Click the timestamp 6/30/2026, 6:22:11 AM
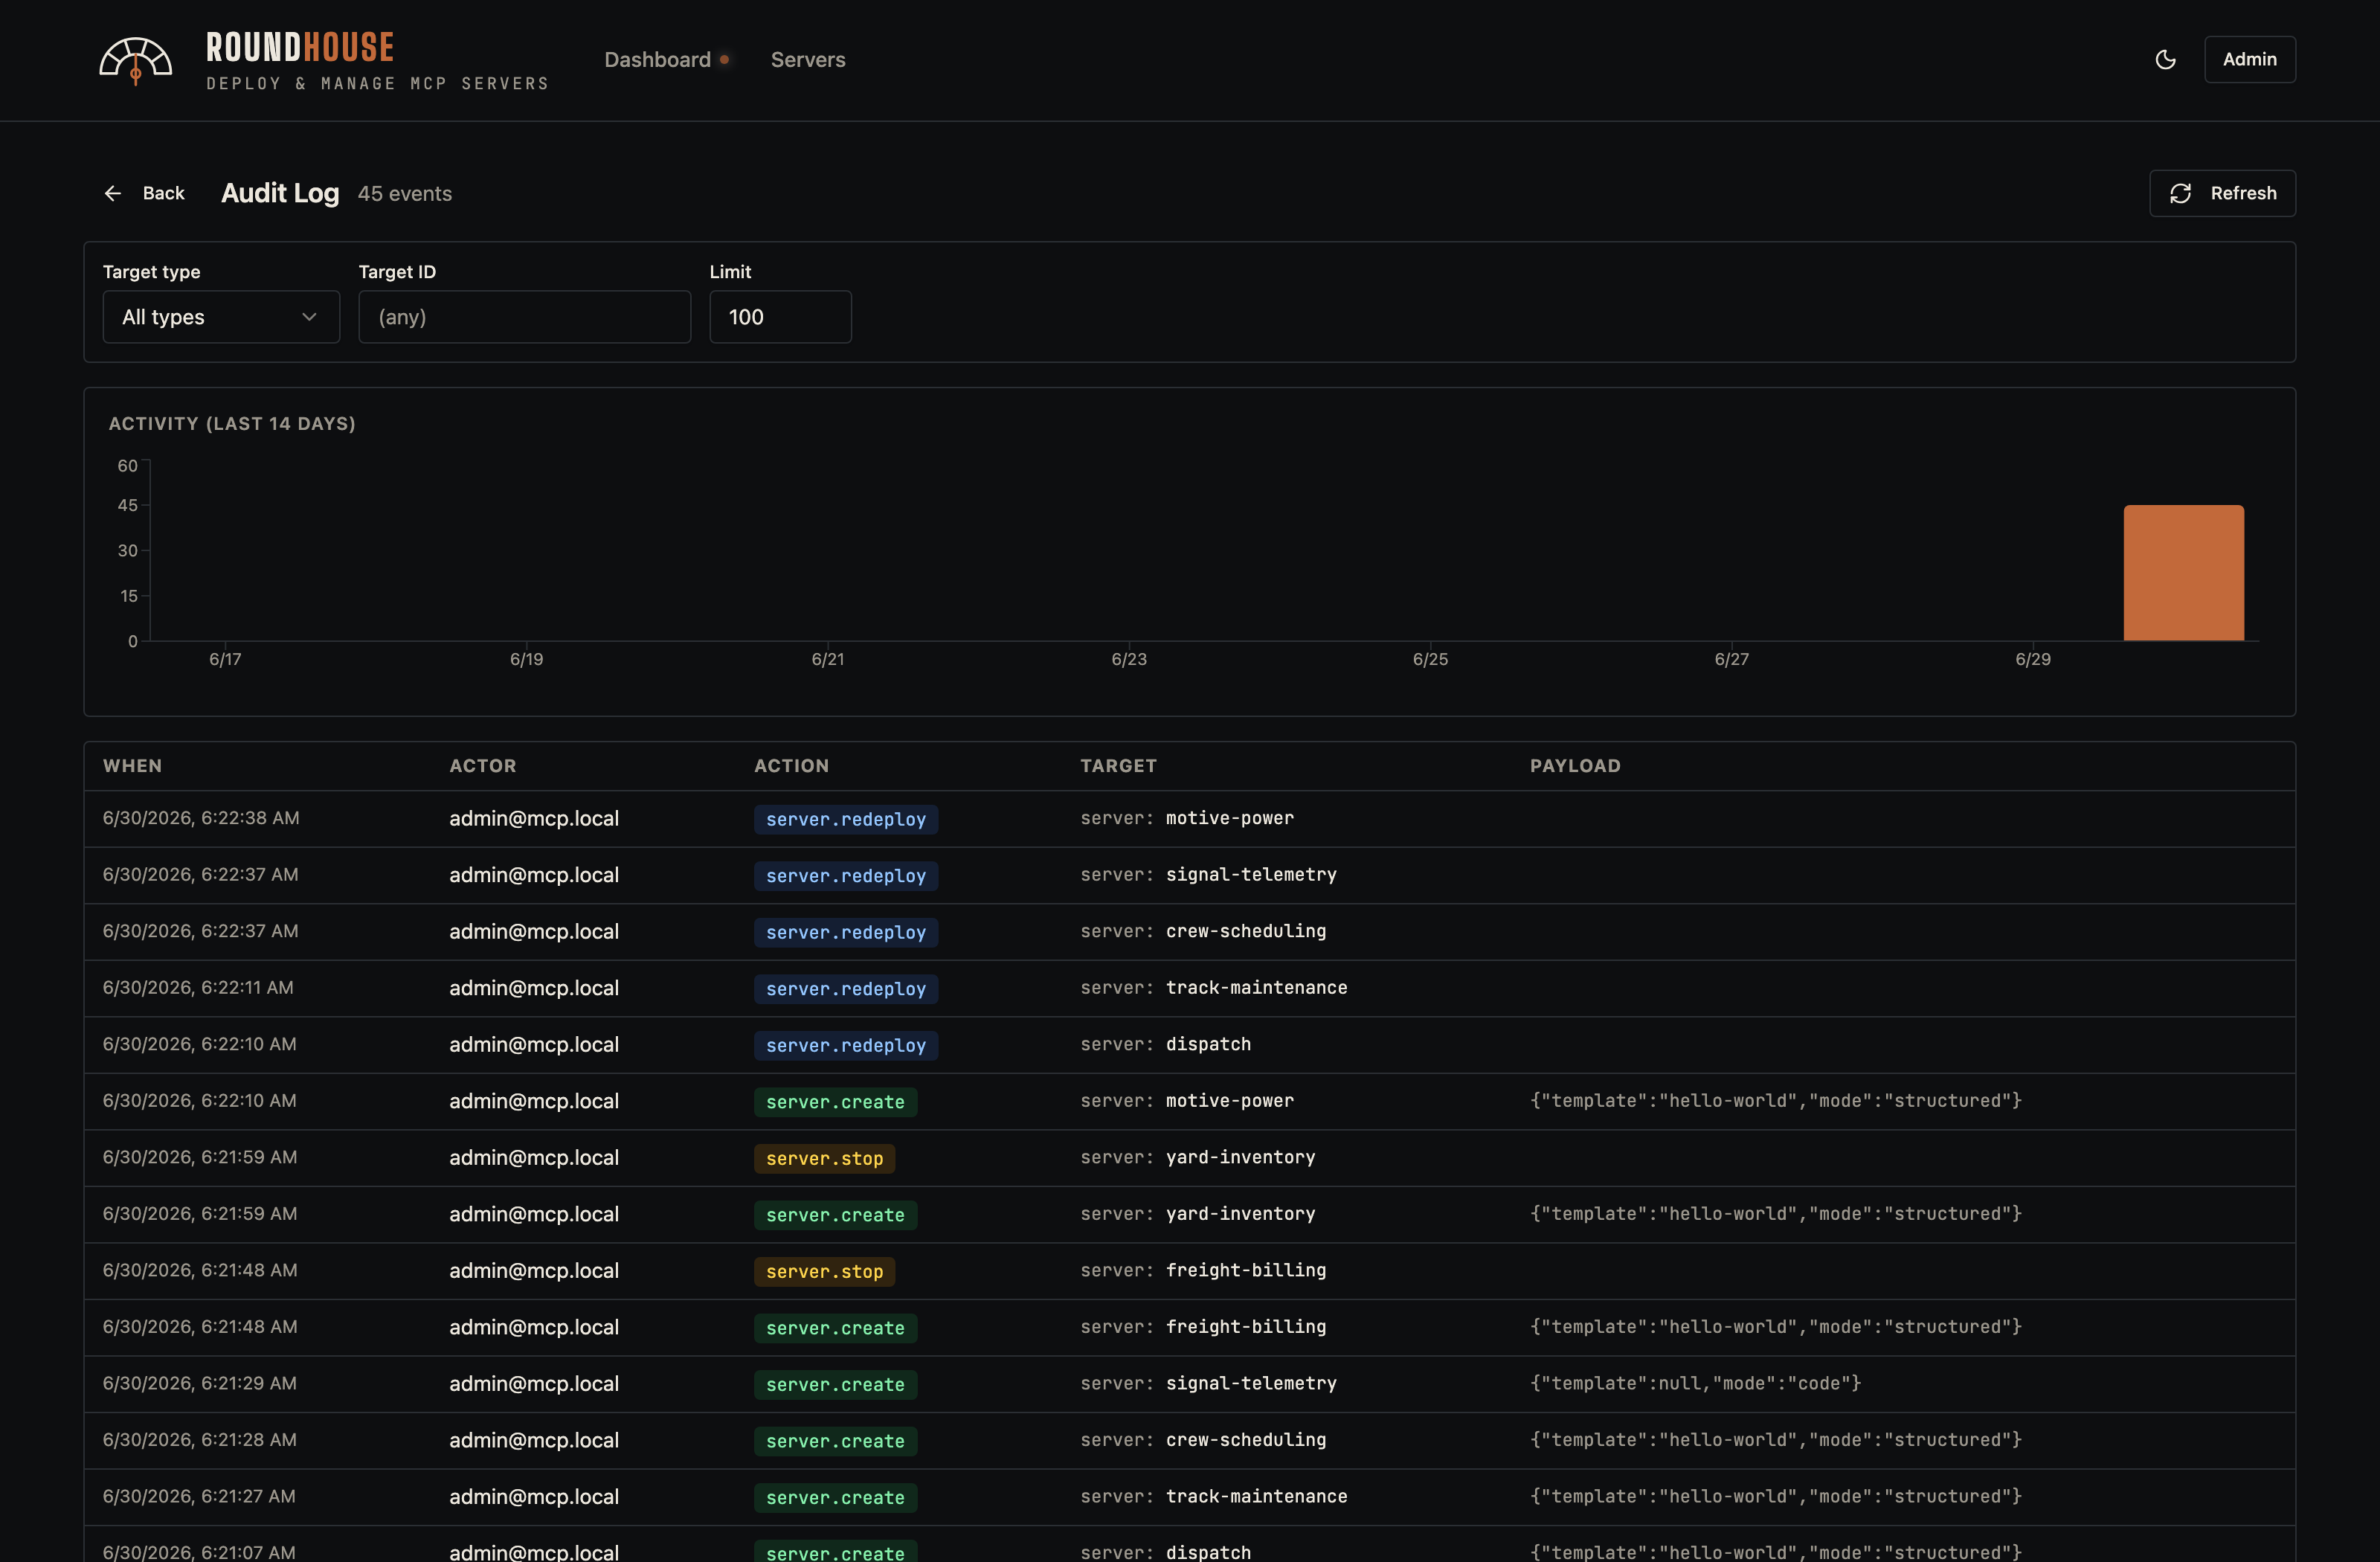 (x=198, y=988)
